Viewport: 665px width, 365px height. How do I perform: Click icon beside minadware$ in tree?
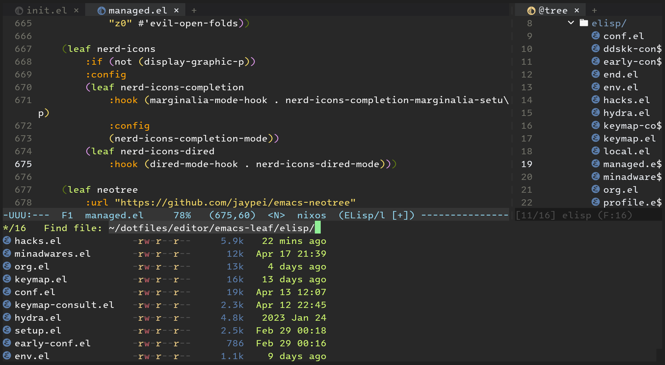tap(595, 176)
